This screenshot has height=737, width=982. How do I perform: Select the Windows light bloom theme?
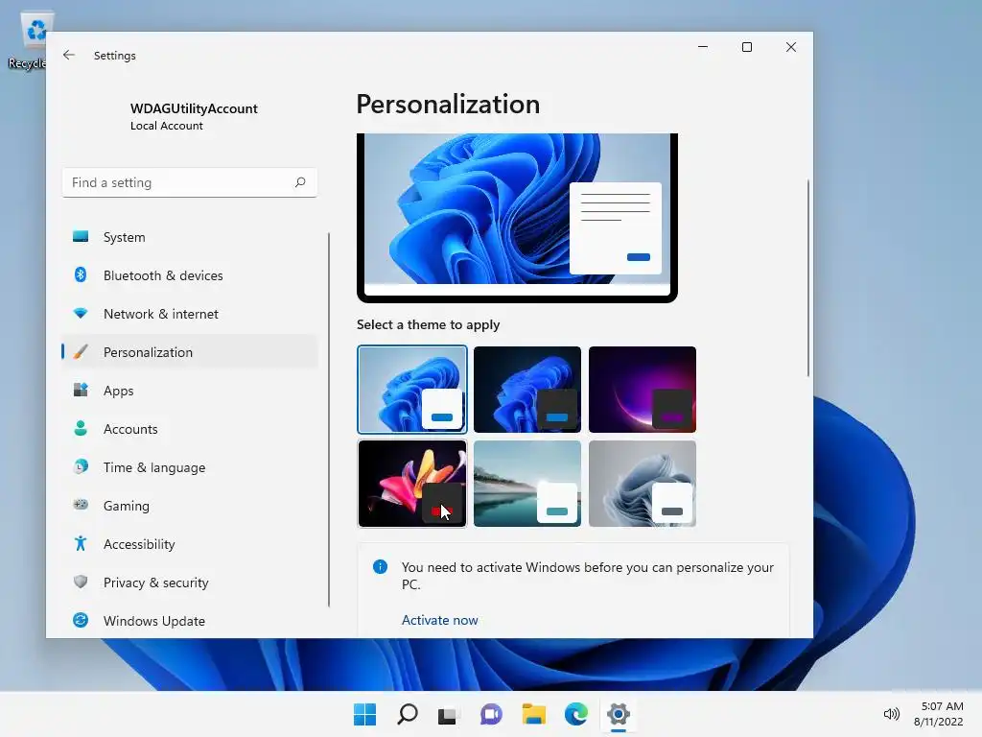pos(412,390)
